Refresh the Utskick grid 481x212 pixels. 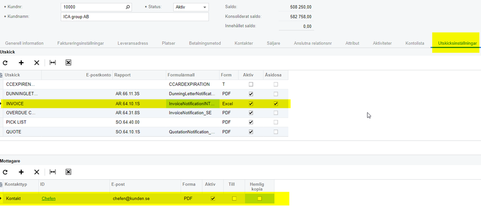tap(5, 63)
